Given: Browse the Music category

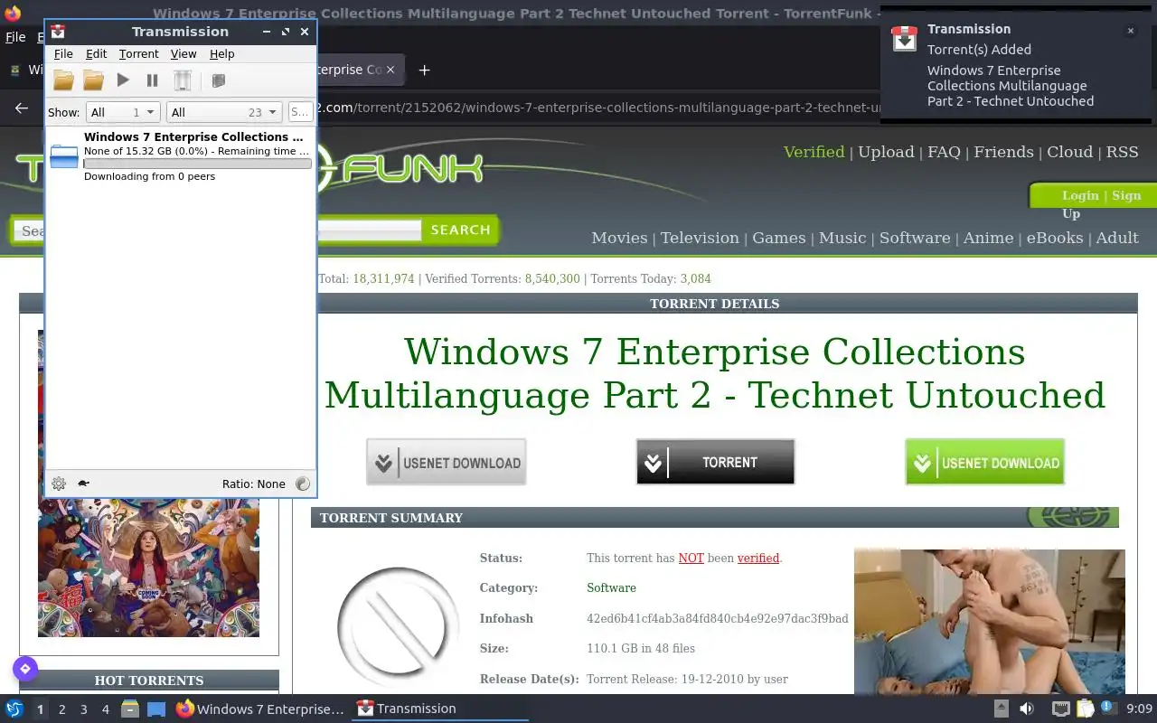Looking at the screenshot, I should click(x=842, y=238).
